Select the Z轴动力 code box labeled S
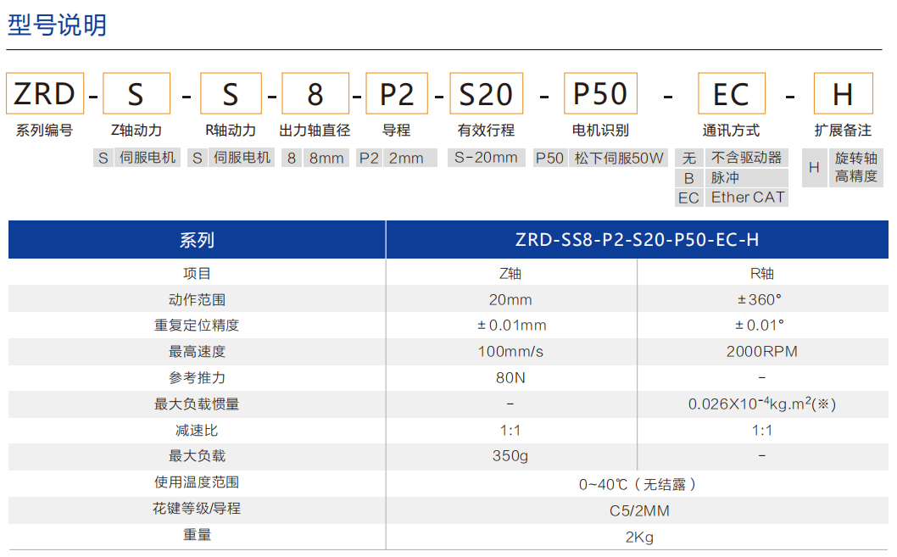897x557 pixels. coord(138,94)
